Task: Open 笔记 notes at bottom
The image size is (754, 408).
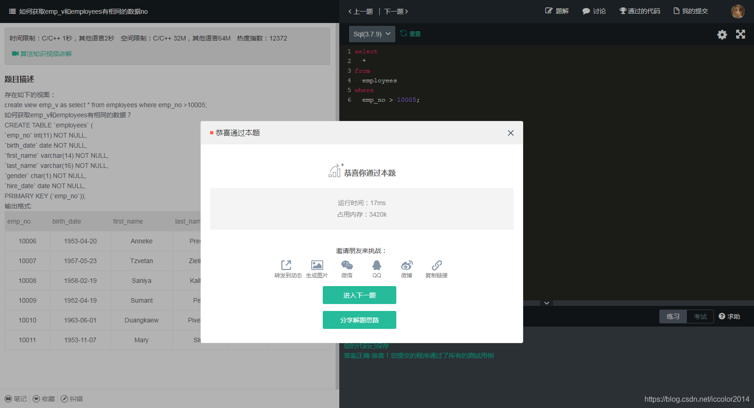Action: coord(16,399)
